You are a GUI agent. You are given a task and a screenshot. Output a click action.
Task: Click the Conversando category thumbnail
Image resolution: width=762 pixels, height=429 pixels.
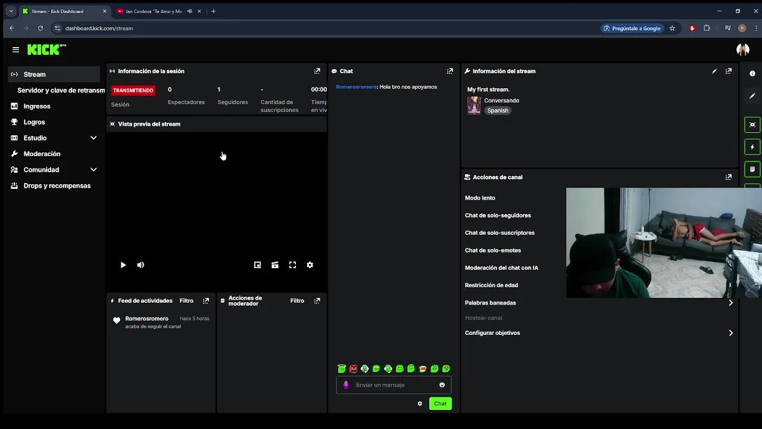coord(474,105)
